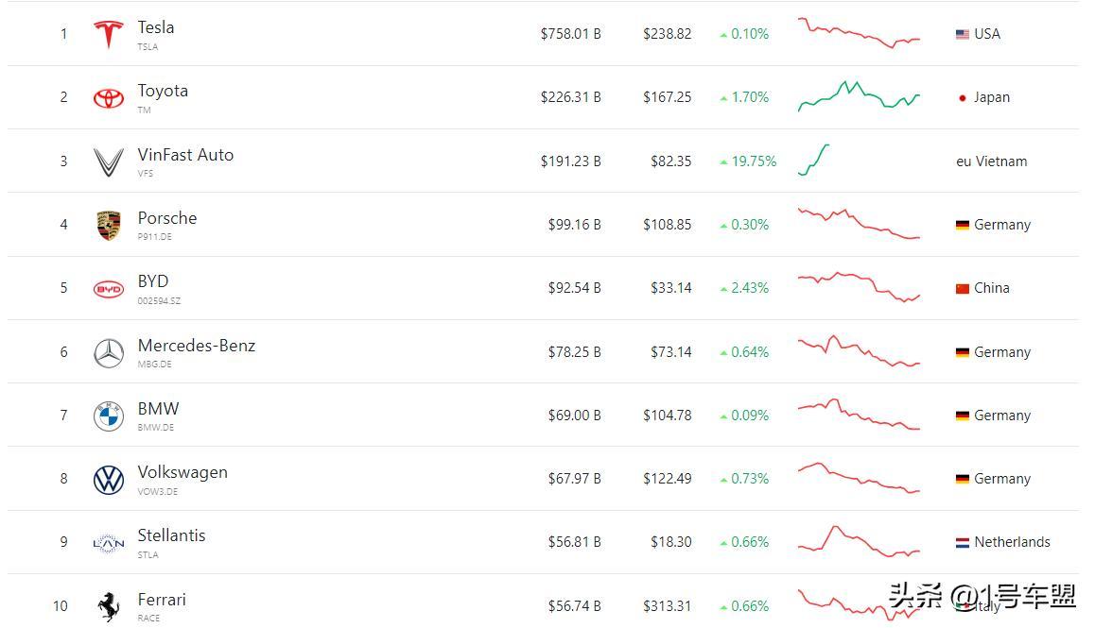Click the China flag beside BYD
The image size is (1095, 628).
[x=963, y=288]
